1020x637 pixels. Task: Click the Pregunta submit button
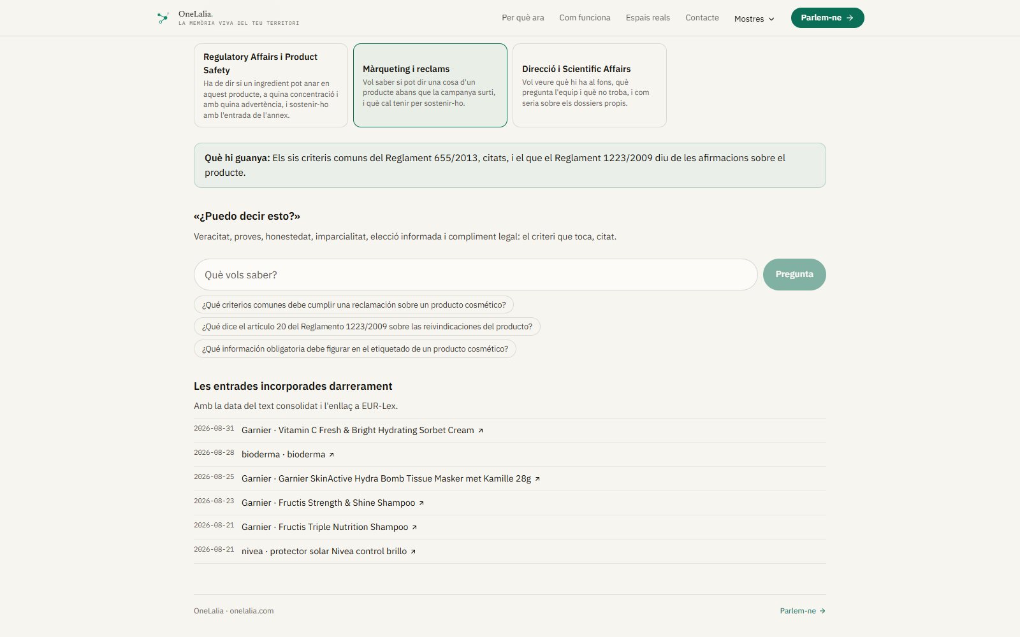pyautogui.click(x=794, y=275)
